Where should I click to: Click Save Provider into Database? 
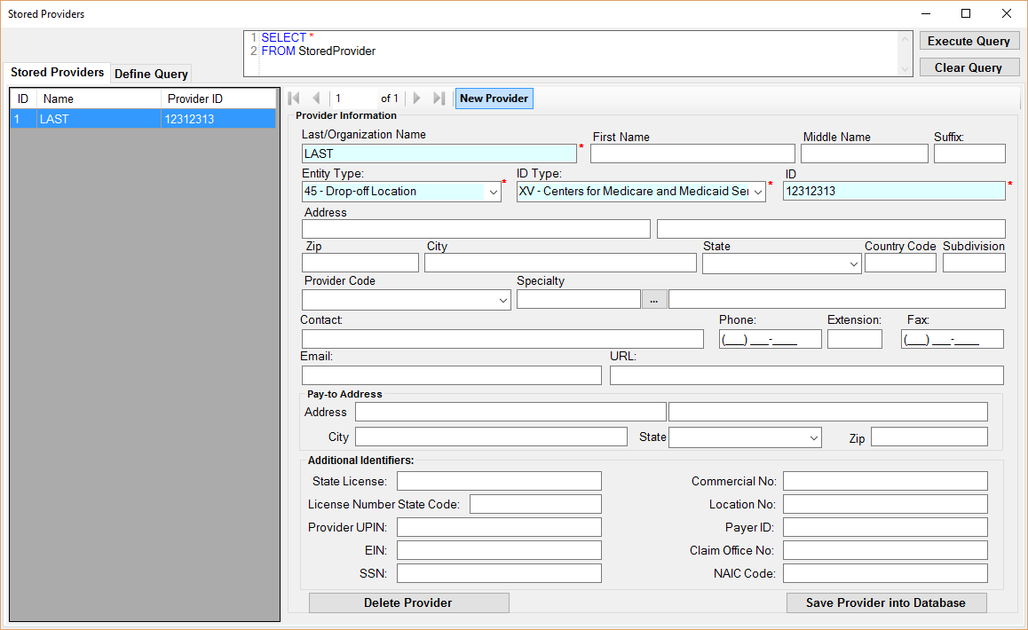tap(885, 602)
